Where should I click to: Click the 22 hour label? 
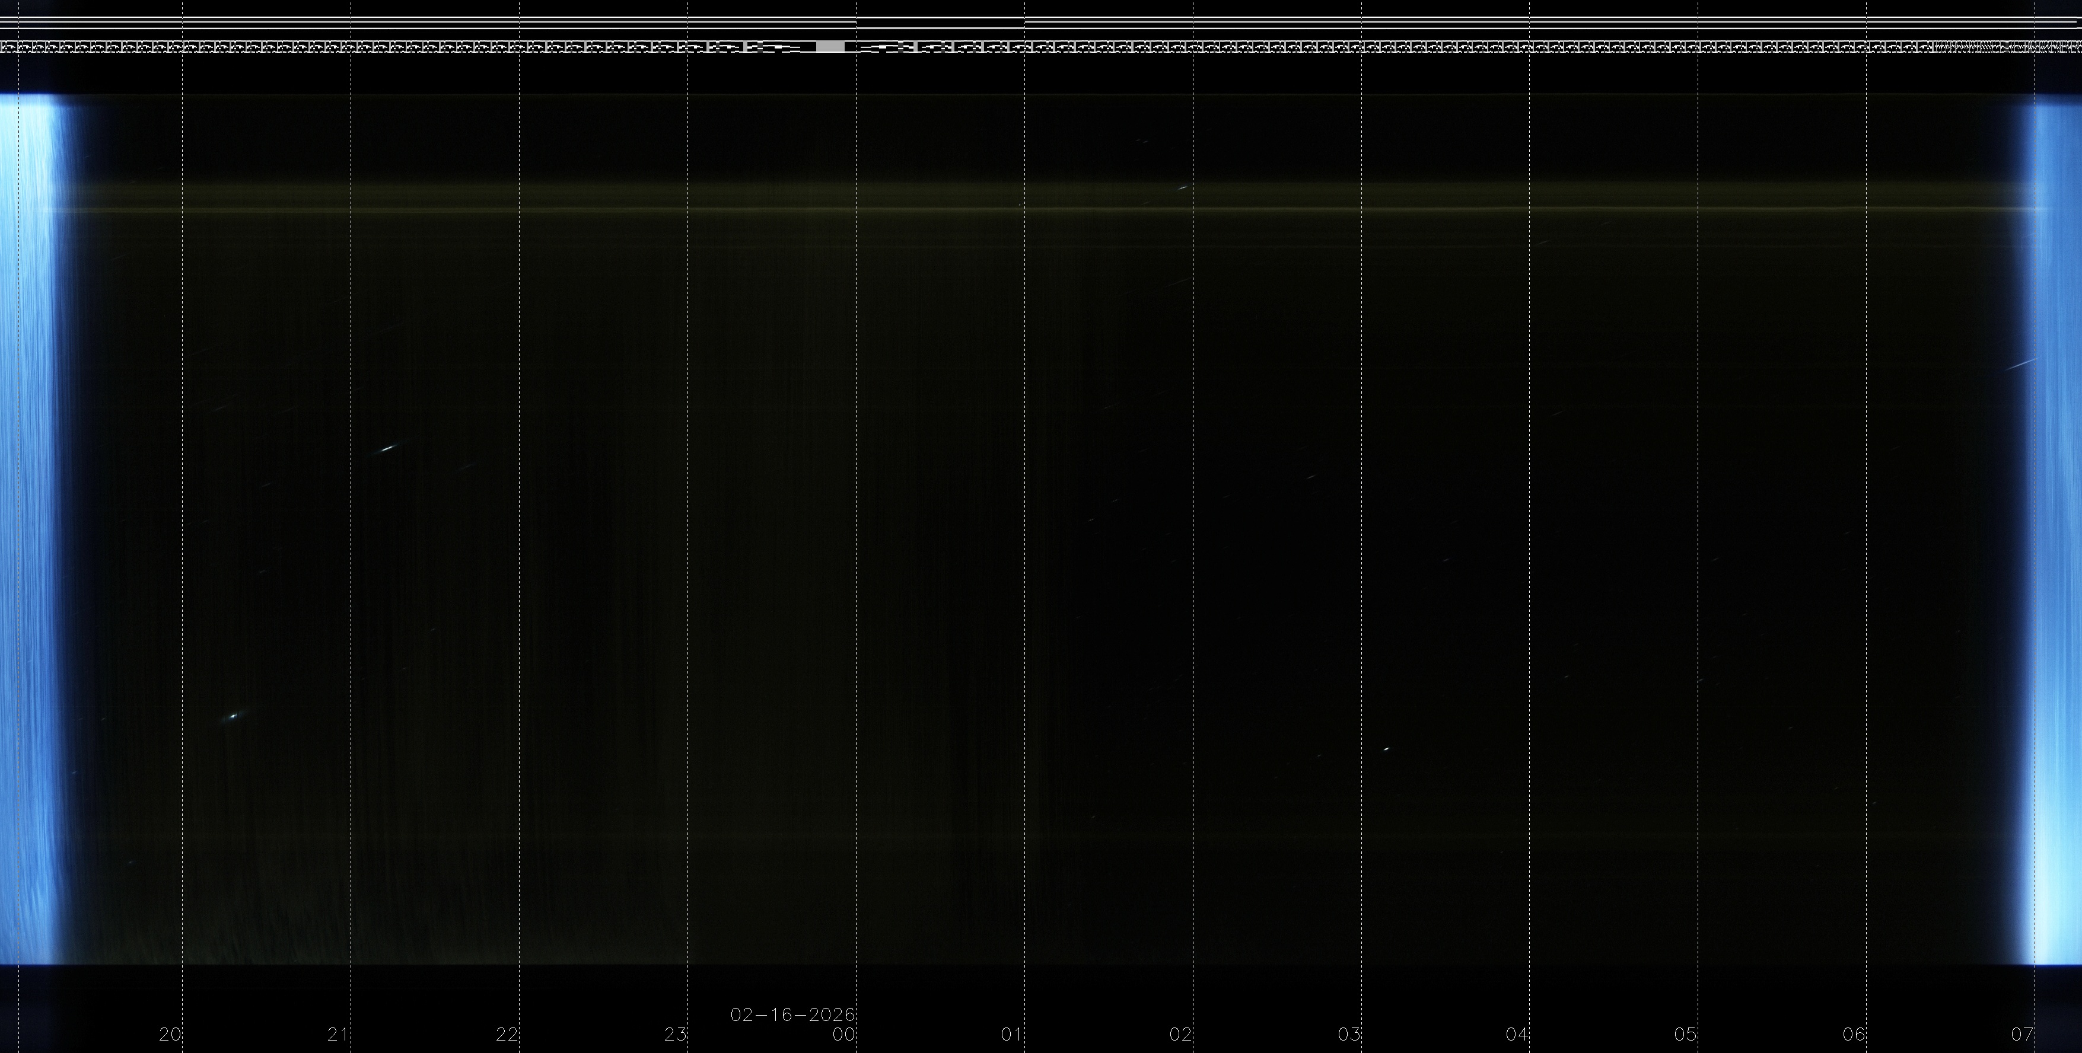pyautogui.click(x=507, y=1035)
